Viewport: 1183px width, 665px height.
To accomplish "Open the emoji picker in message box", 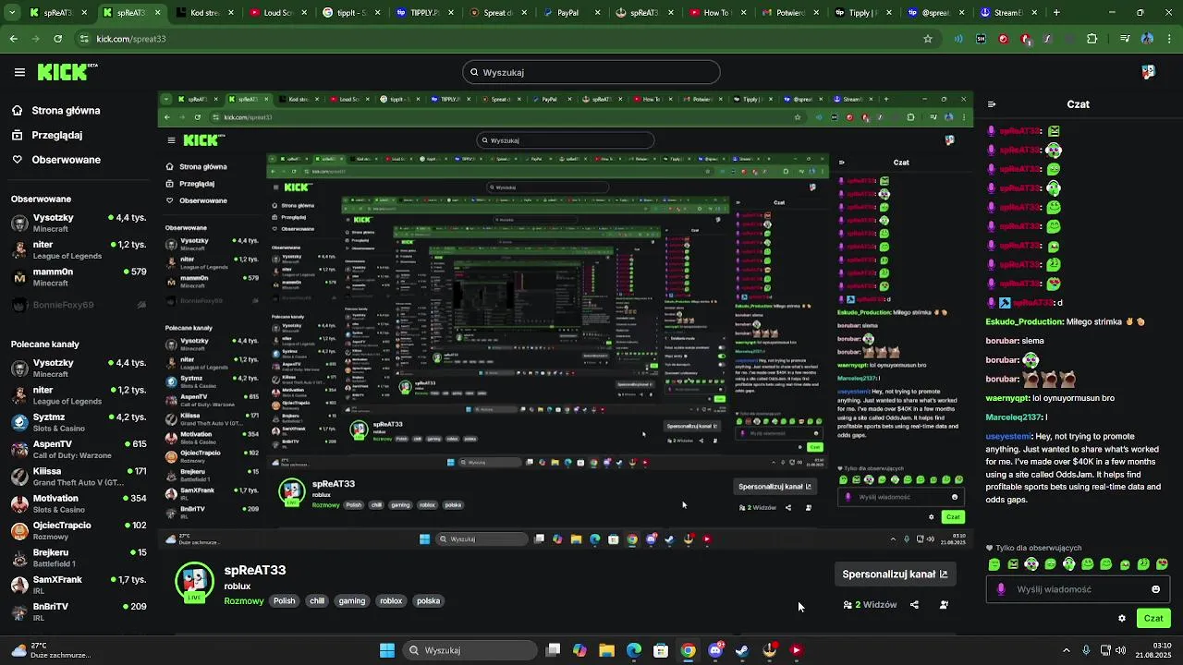I will tap(1155, 589).
